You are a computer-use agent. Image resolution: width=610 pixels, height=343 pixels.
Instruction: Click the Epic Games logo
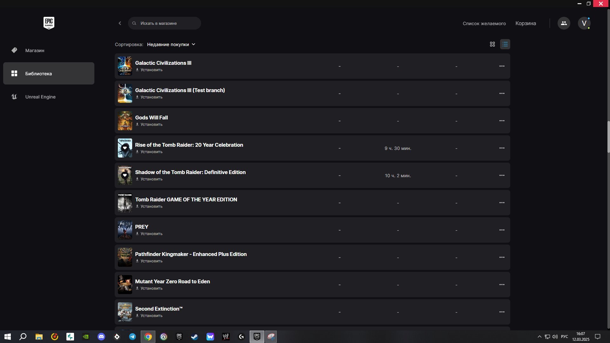point(49,23)
